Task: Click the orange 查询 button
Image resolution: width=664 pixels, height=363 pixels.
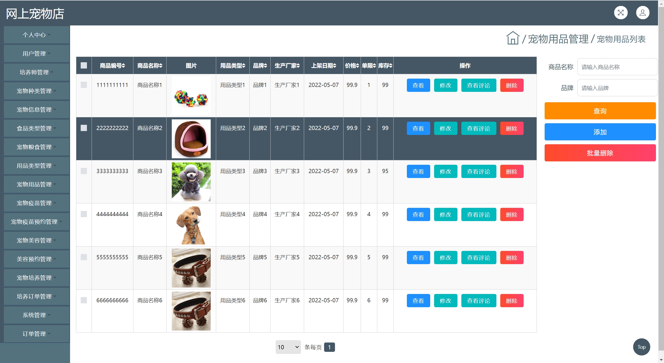Action: point(600,111)
